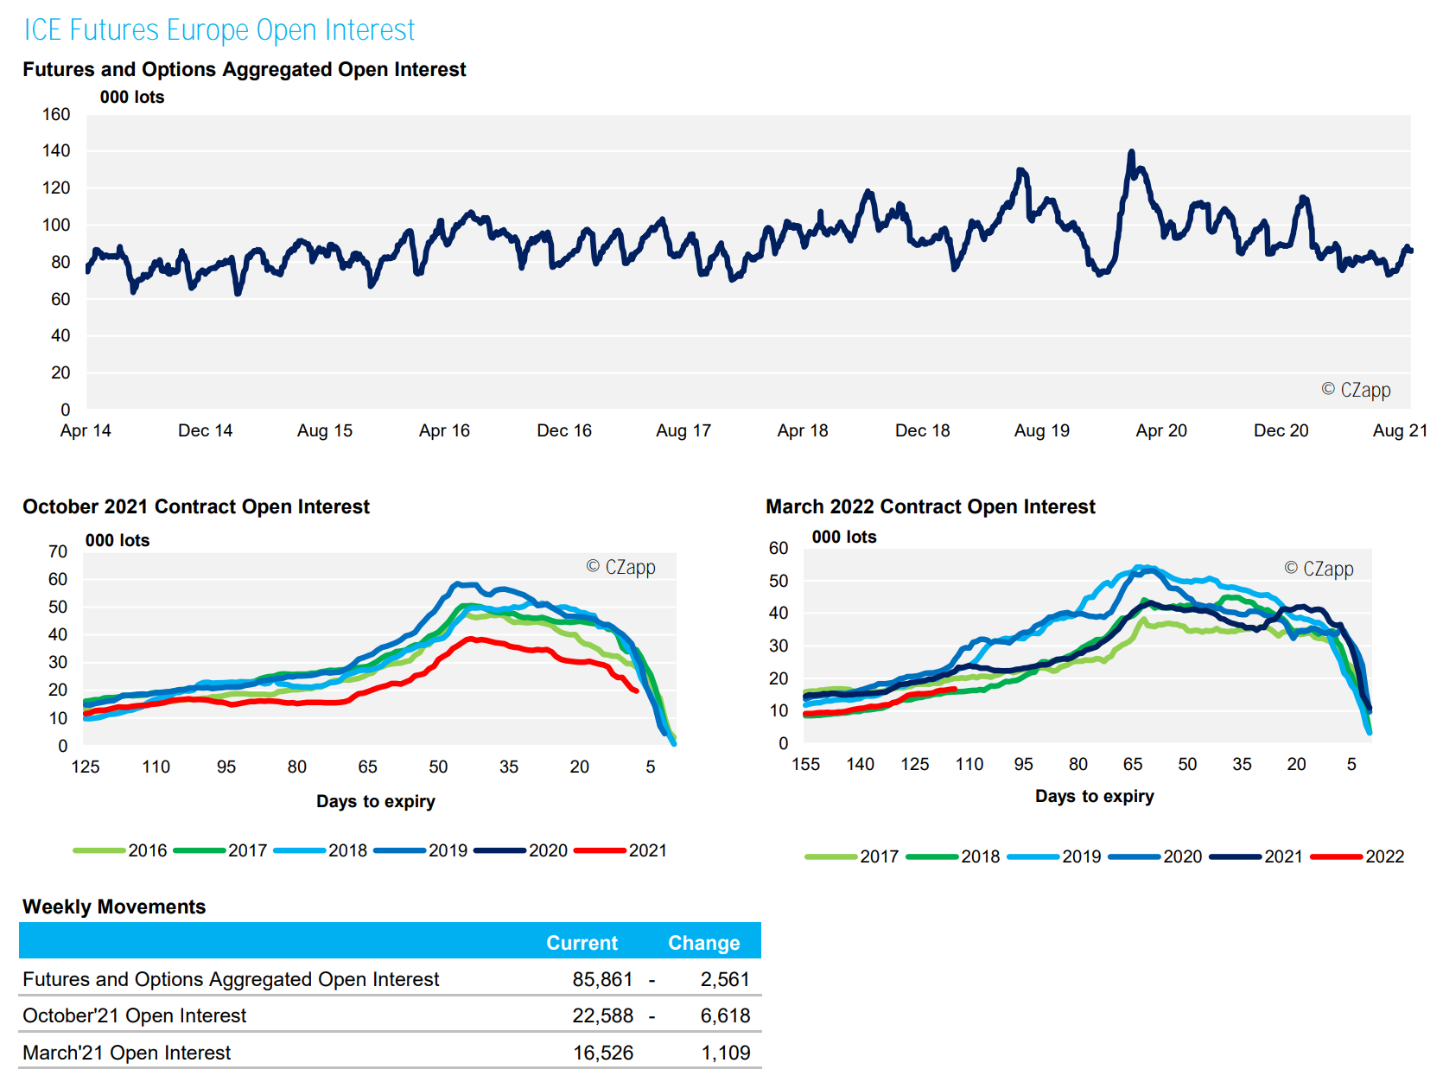Click the 'Dec 14' x-axis label
Image resolution: width=1443 pixels, height=1082 pixels.
click(x=205, y=430)
